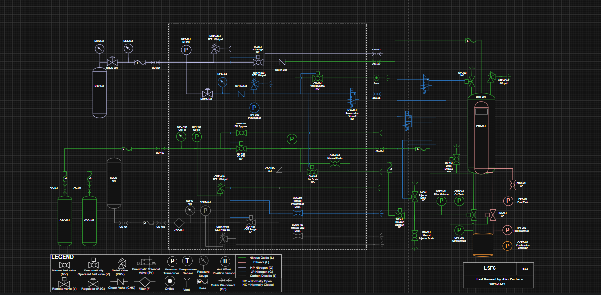The height and width of the screenshot is (295, 601).
Task: Click the Check Valve (CHK) legend symbol
Action: [x=120, y=281]
